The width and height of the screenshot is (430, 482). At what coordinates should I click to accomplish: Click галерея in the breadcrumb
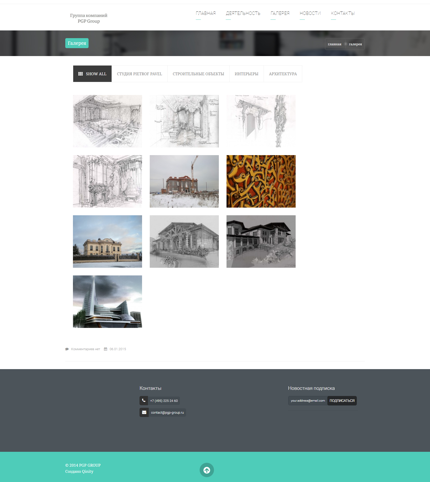pyautogui.click(x=355, y=44)
